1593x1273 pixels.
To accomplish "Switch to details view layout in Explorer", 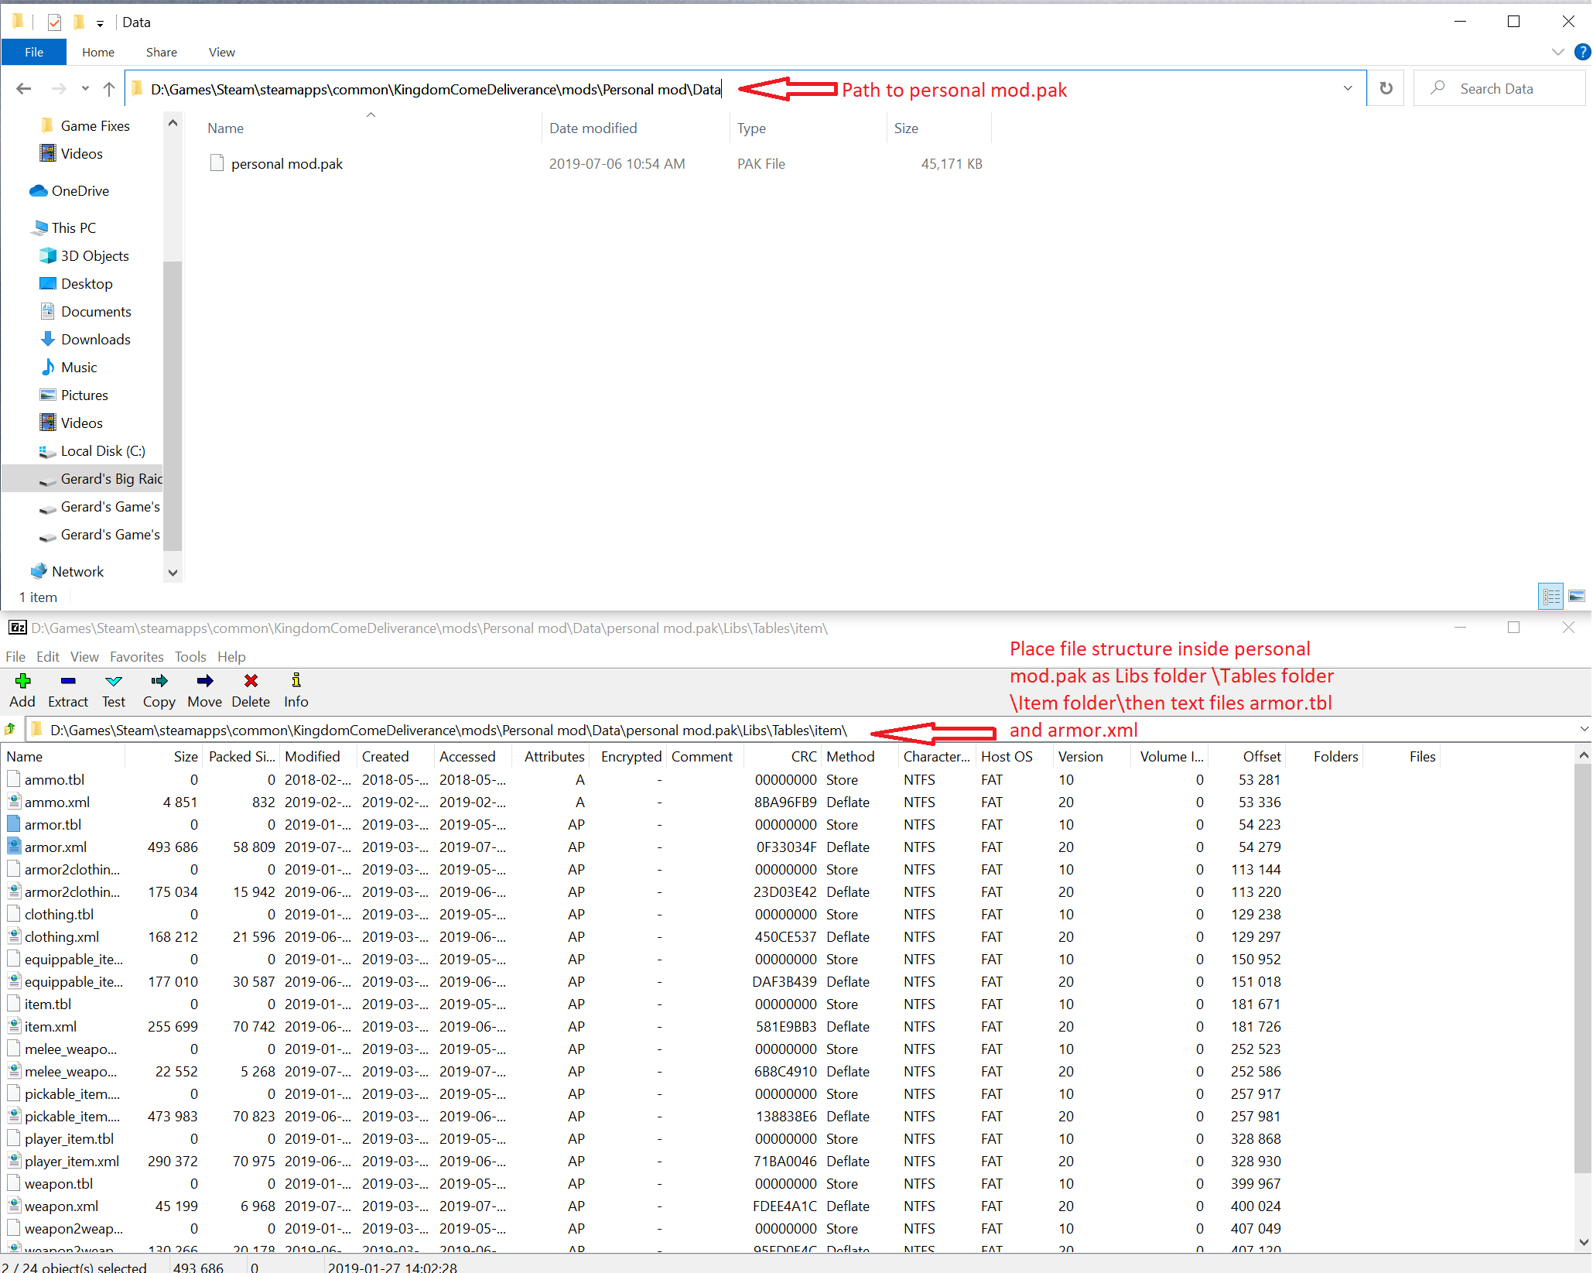I will 1551,597.
